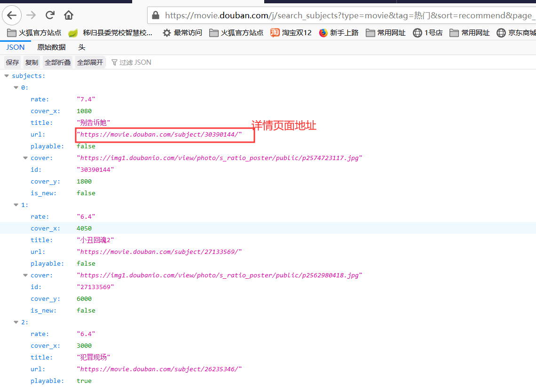Click the forward navigation arrow
Screen dimensions: 536x390
31,15
